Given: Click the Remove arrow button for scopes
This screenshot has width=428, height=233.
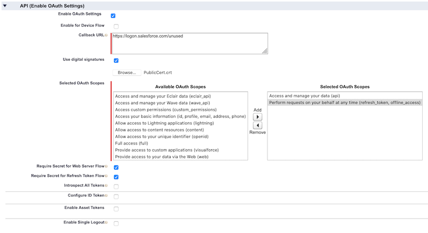Looking at the screenshot, I should pos(257,125).
